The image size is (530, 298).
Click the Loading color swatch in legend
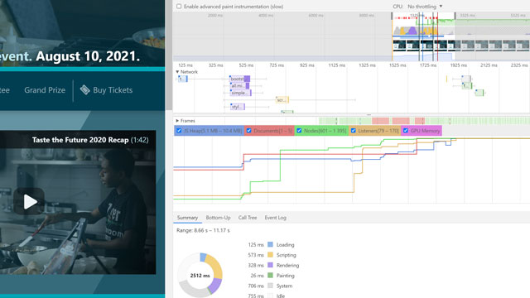click(270, 244)
